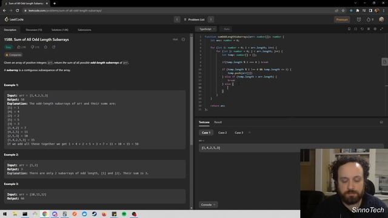Image resolution: width=388 pixels, height=218 pixels.
Task: Open the LeetCode profile avatar
Action: click(x=381, y=19)
